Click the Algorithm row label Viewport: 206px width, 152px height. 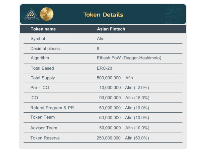point(40,58)
